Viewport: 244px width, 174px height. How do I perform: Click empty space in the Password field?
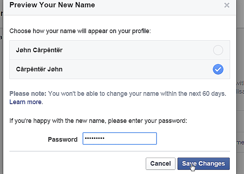pos(131,139)
